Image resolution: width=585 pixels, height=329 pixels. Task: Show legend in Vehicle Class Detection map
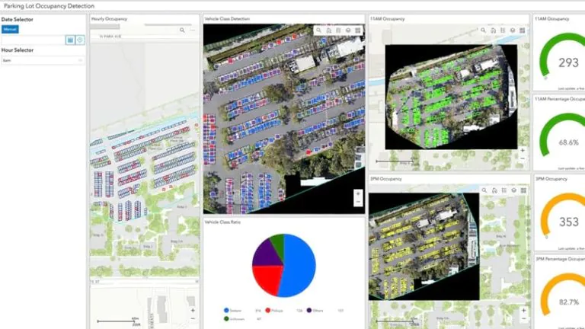pos(338,30)
